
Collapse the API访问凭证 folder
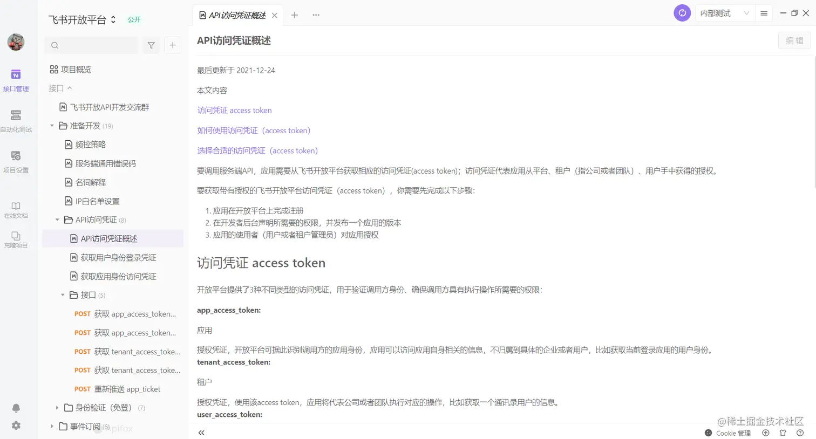58,219
